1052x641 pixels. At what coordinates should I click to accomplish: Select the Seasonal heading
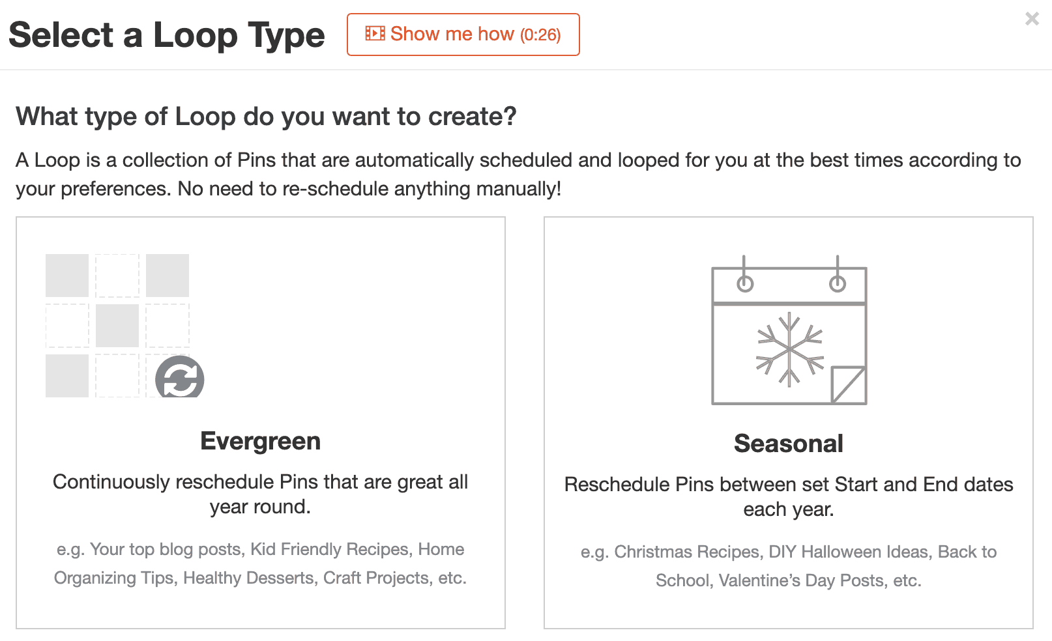coord(789,444)
